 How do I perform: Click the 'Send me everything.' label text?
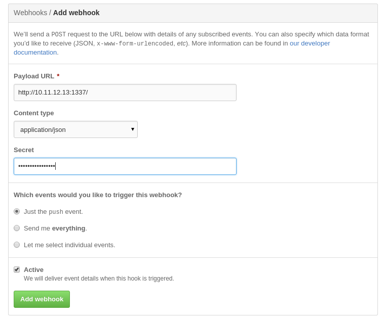55,228
